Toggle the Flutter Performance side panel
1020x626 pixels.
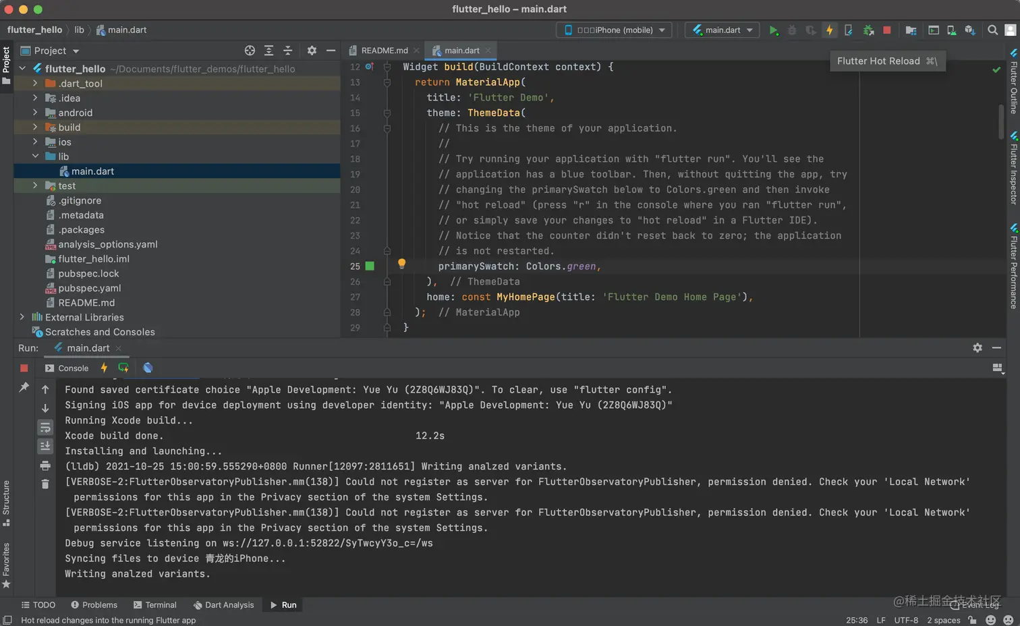1013,266
